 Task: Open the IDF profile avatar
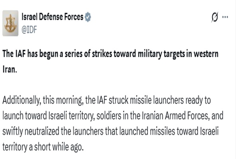(12, 23)
